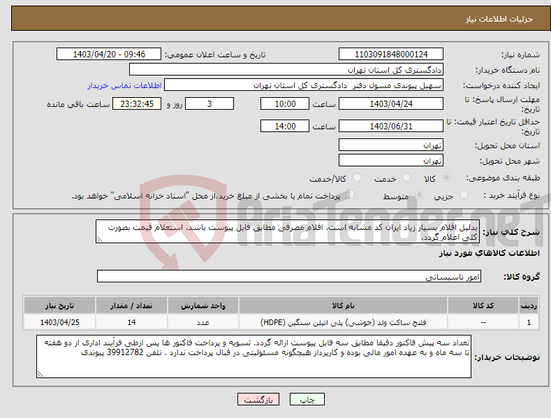Click the price validity time 14:00
The width and height of the screenshot is (551, 418).
[285, 126]
